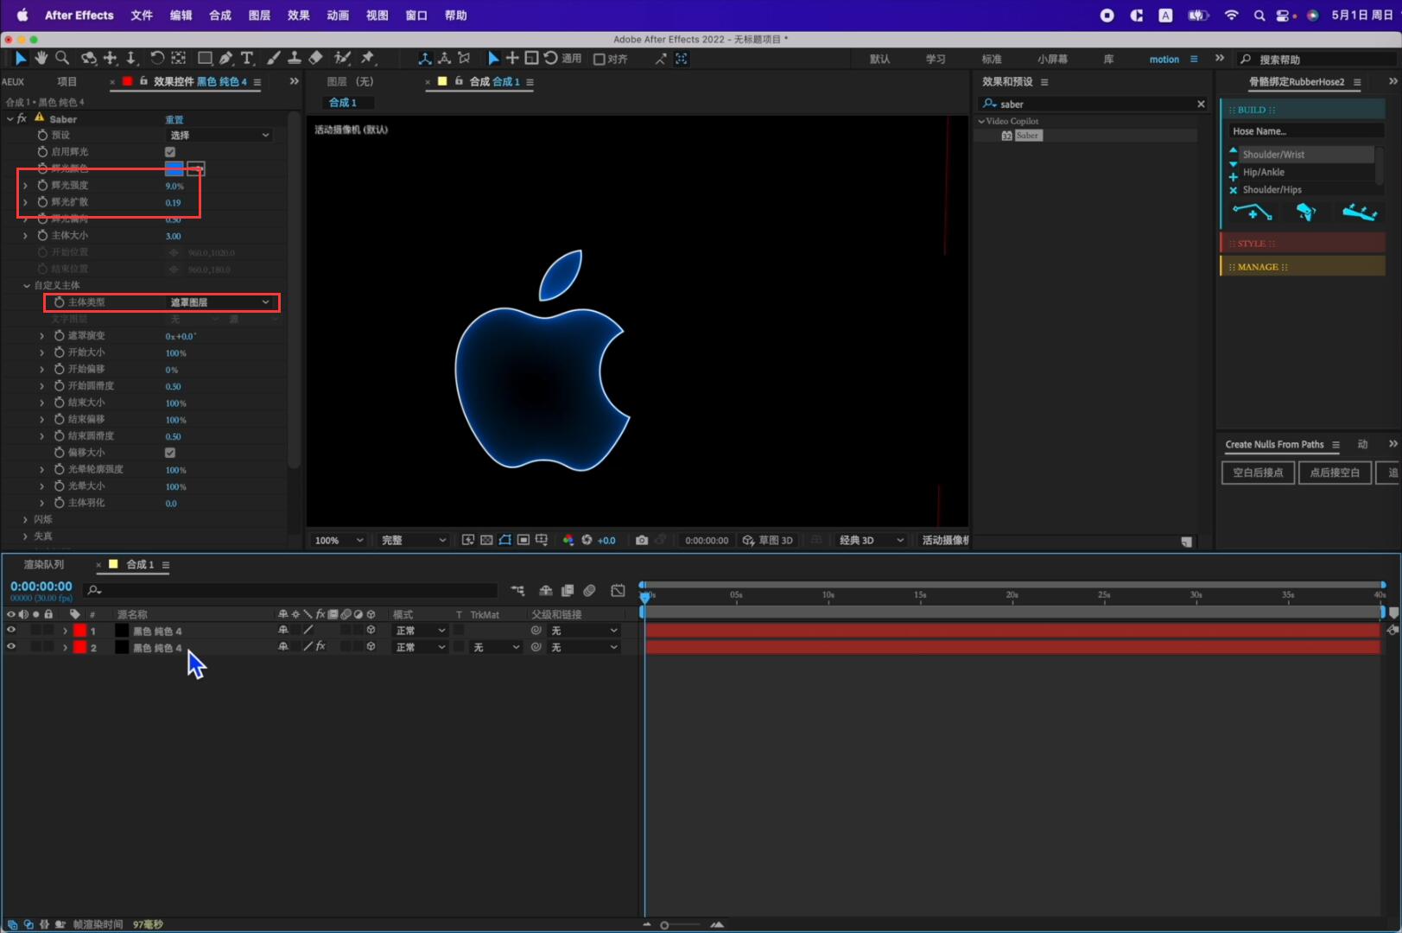Expand the STYLE section in RubberHose
Viewport: 1402px width, 933px height.
(1303, 244)
